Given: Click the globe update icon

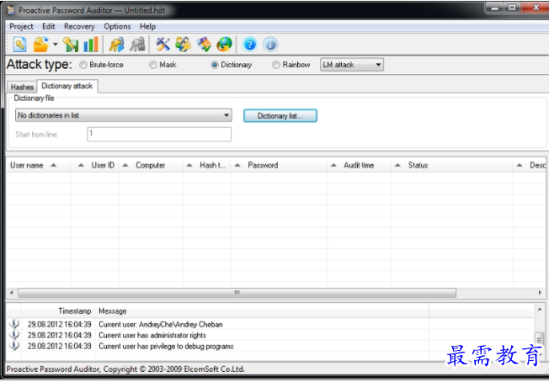Looking at the screenshot, I should [x=224, y=45].
